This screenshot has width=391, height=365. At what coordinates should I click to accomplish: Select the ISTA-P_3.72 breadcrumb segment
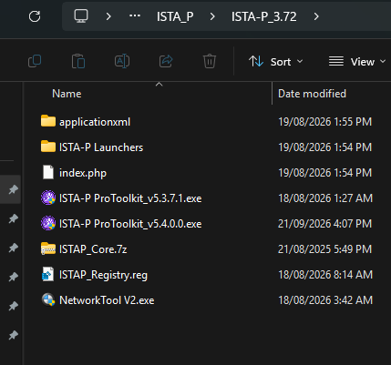tap(263, 16)
